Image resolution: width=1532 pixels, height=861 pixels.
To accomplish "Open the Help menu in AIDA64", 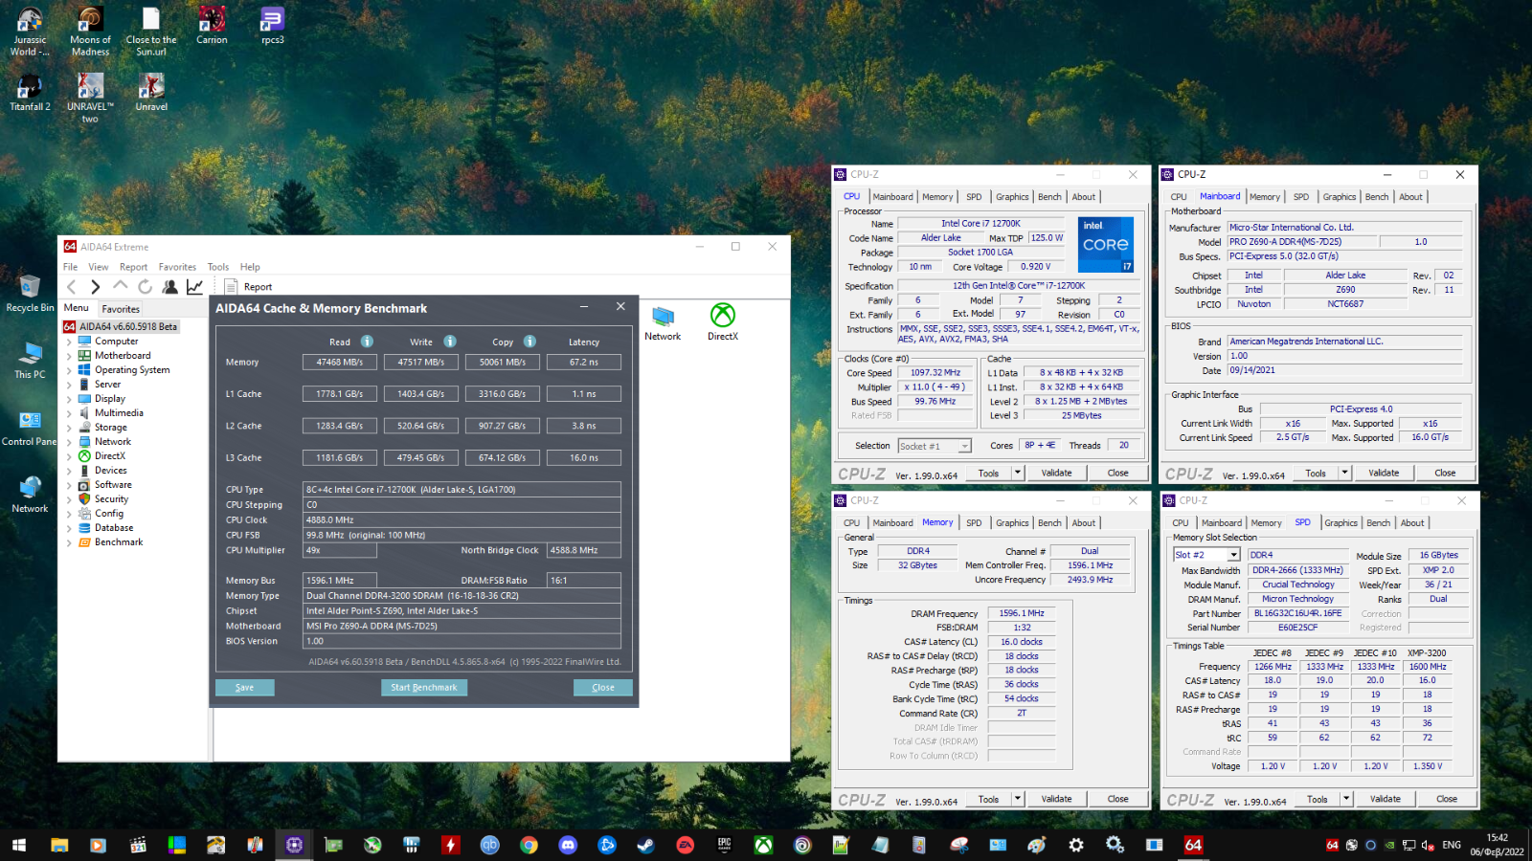I will tap(250, 267).
